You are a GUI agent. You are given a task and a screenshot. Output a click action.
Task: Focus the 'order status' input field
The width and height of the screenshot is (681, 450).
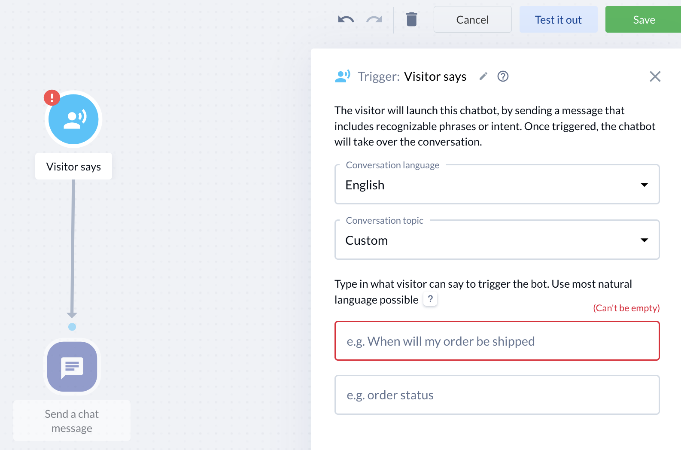(497, 395)
